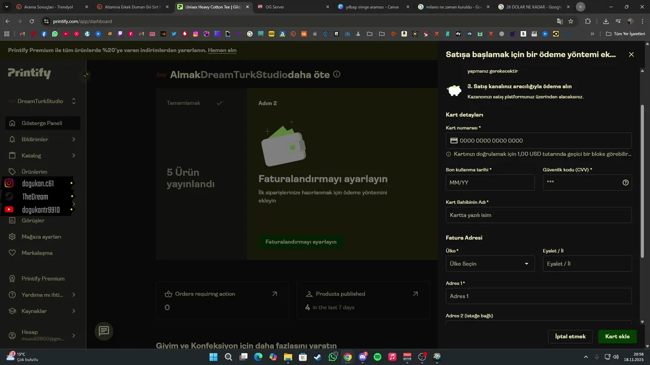Switch to 26 DOLAR NE KADAR tab
The height and width of the screenshot is (365, 650).
click(x=534, y=7)
